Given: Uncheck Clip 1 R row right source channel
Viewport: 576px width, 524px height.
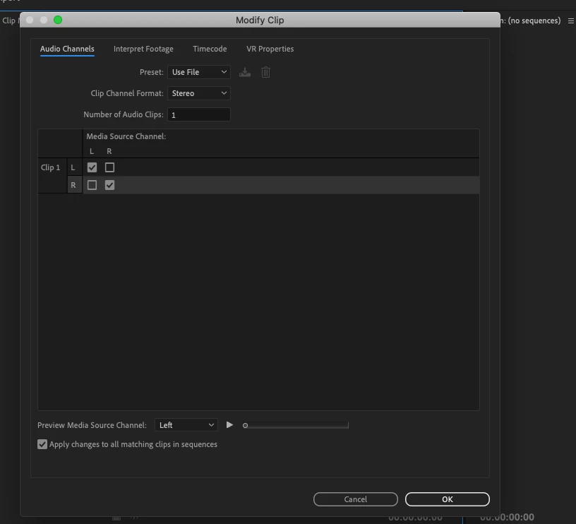Looking at the screenshot, I should [x=109, y=185].
